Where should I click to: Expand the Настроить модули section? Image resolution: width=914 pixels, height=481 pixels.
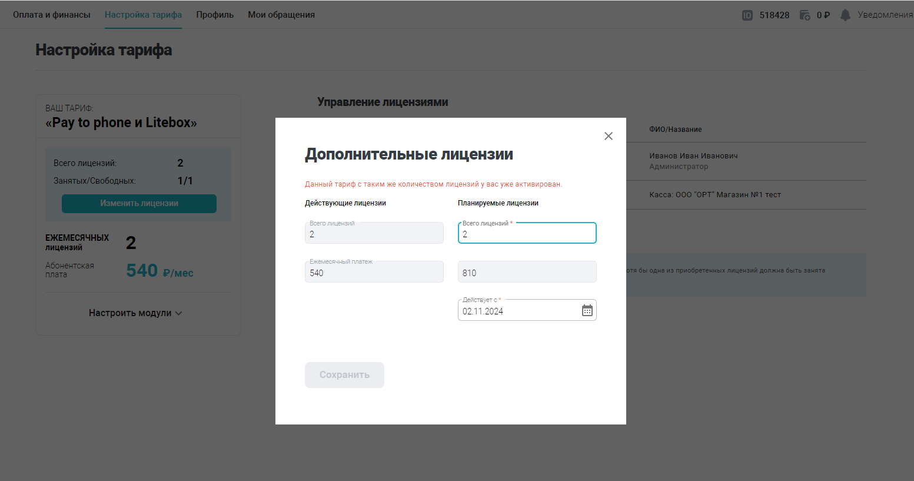[x=135, y=313]
